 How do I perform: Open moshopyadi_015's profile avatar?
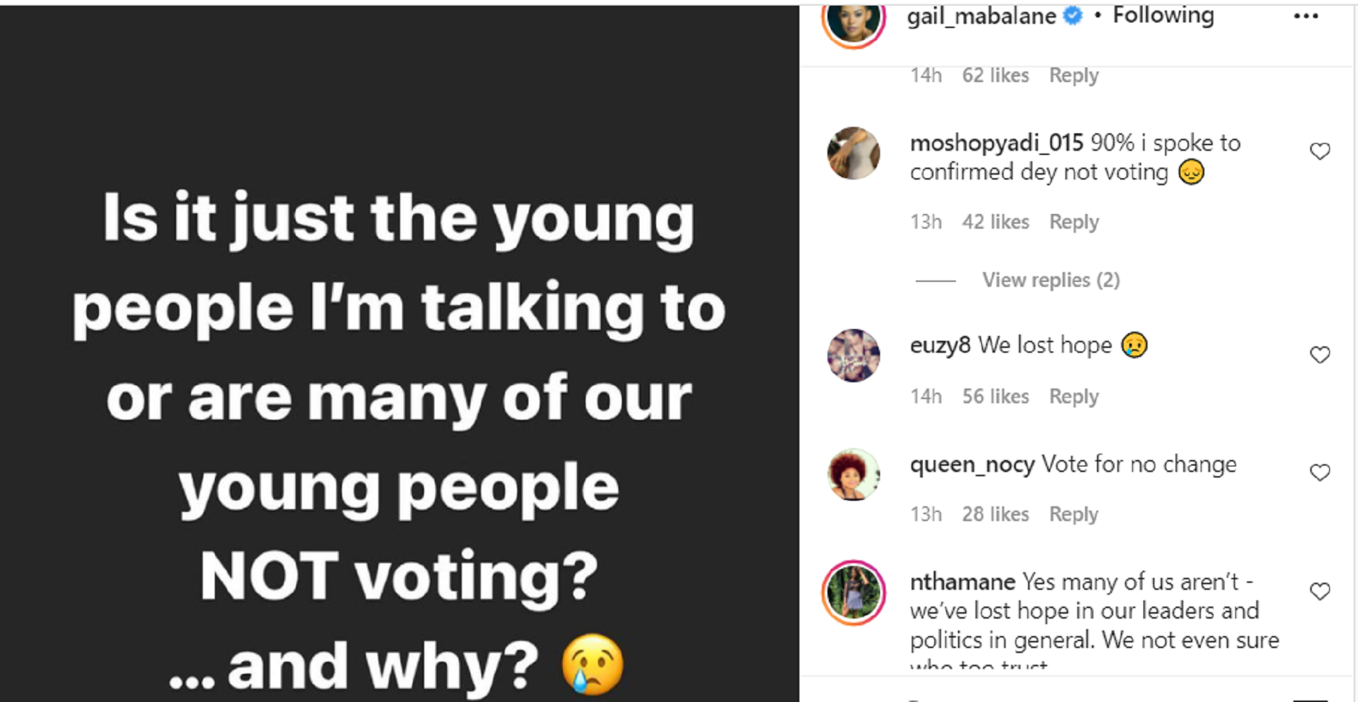click(x=853, y=153)
